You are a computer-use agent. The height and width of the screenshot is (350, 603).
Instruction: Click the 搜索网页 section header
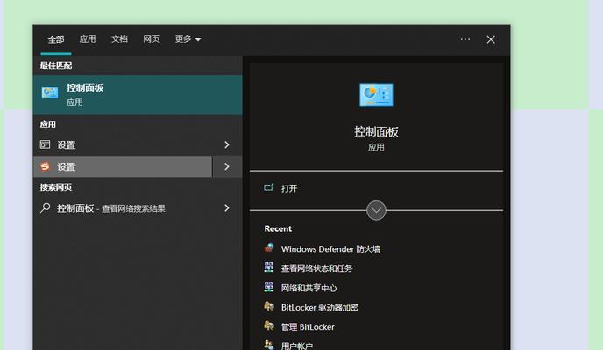pos(56,187)
